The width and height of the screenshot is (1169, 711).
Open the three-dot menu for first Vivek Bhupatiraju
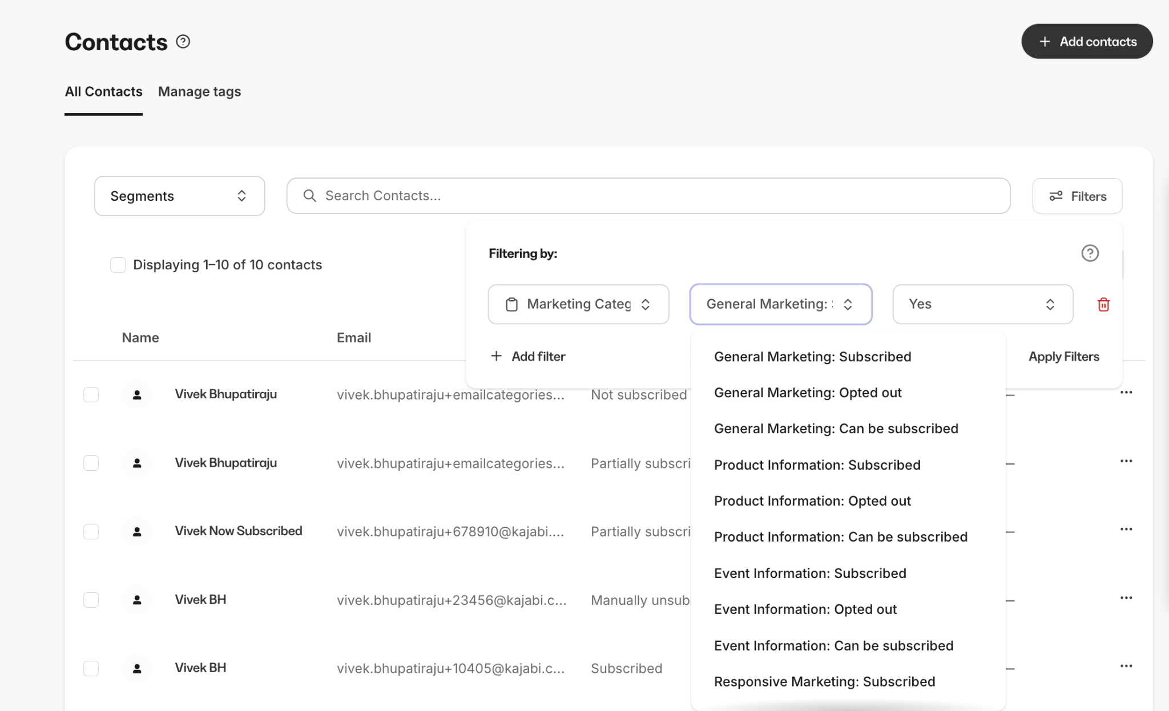coord(1126,393)
